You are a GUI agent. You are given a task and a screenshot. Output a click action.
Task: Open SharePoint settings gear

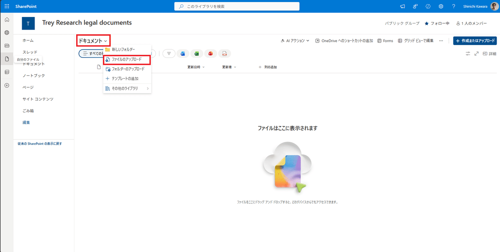pyautogui.click(x=441, y=6)
